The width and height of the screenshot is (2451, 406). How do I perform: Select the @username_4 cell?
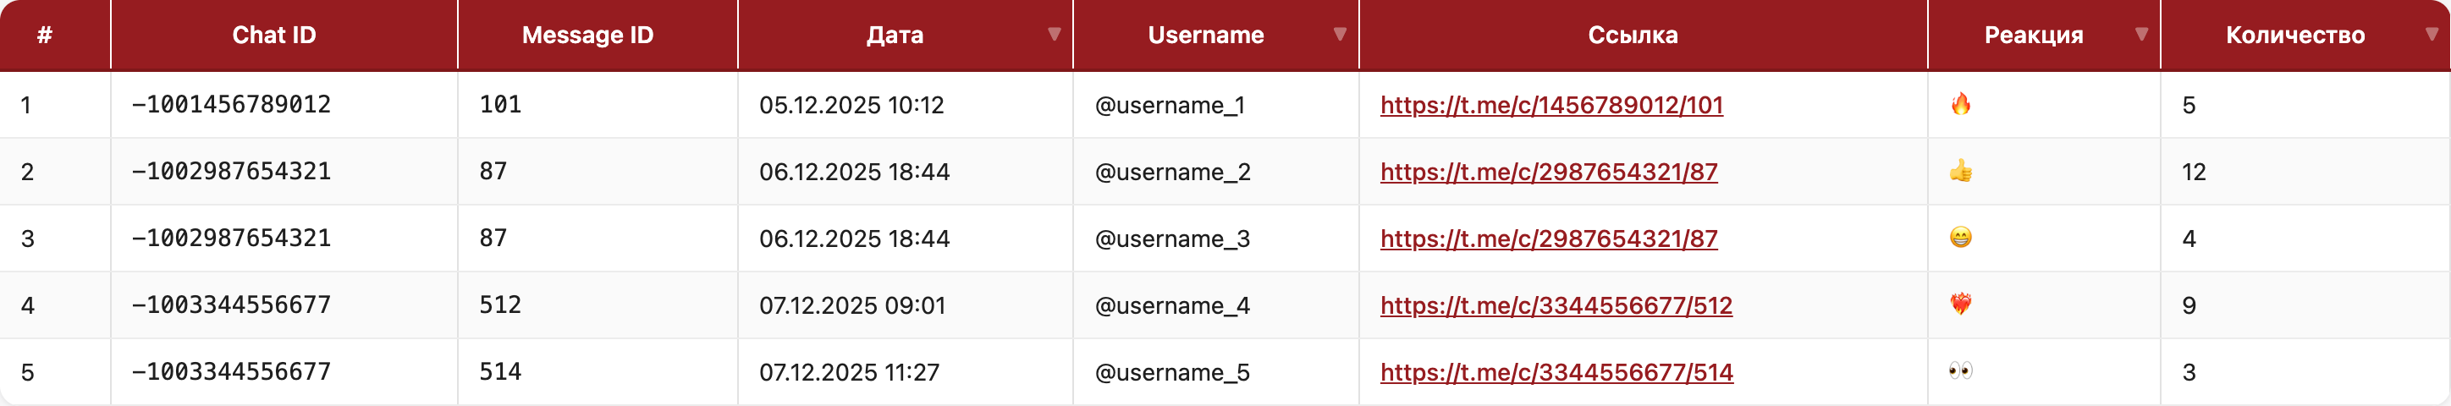[x=1172, y=305]
